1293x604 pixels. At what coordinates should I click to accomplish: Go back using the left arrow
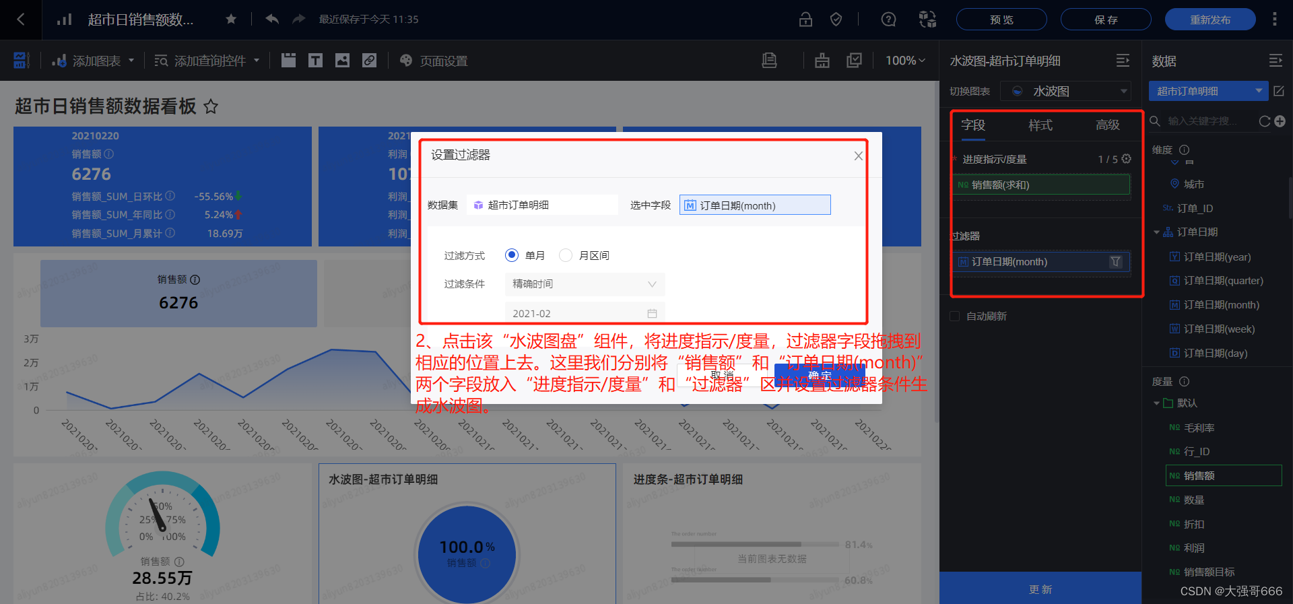click(21, 20)
